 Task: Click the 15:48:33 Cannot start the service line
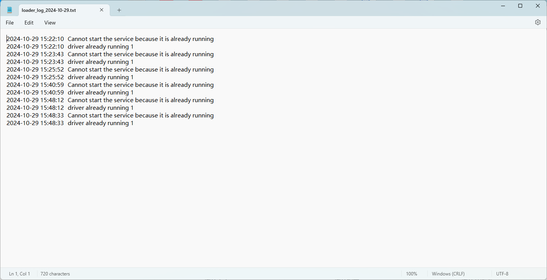[x=110, y=116]
